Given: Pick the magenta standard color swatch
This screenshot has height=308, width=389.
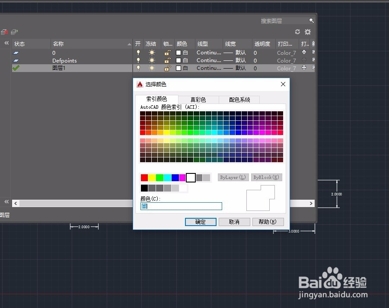Looking at the screenshot, I should [182, 178].
